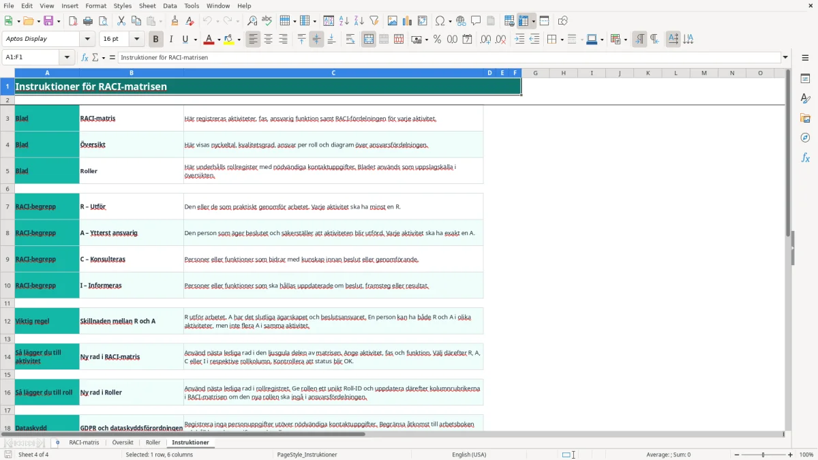Insert a comment
The height and width of the screenshot is (460, 818).
(x=476, y=21)
